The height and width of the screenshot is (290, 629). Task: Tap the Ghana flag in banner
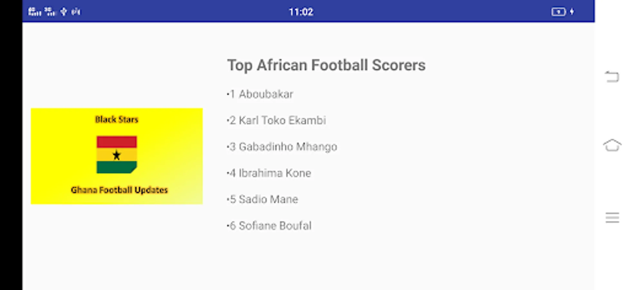point(117,155)
